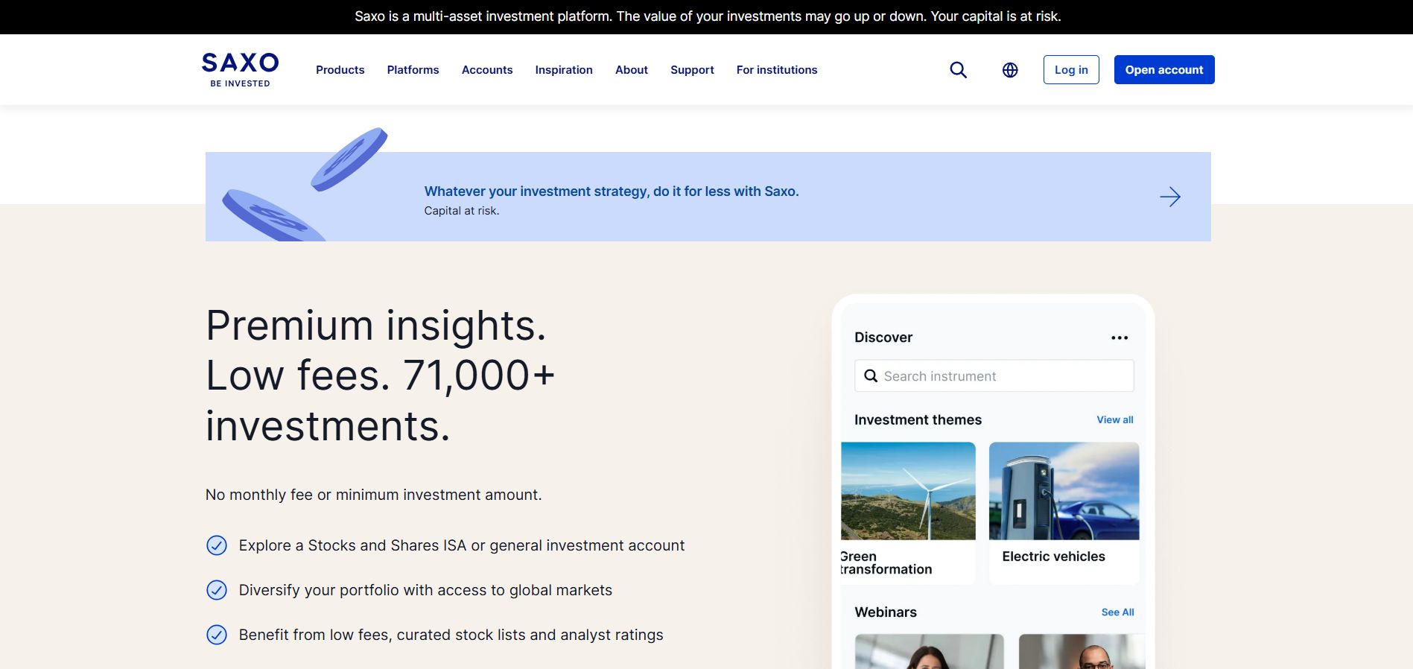Screen dimensions: 1413x669
Task: Go to the For institutions menu
Action: point(777,70)
